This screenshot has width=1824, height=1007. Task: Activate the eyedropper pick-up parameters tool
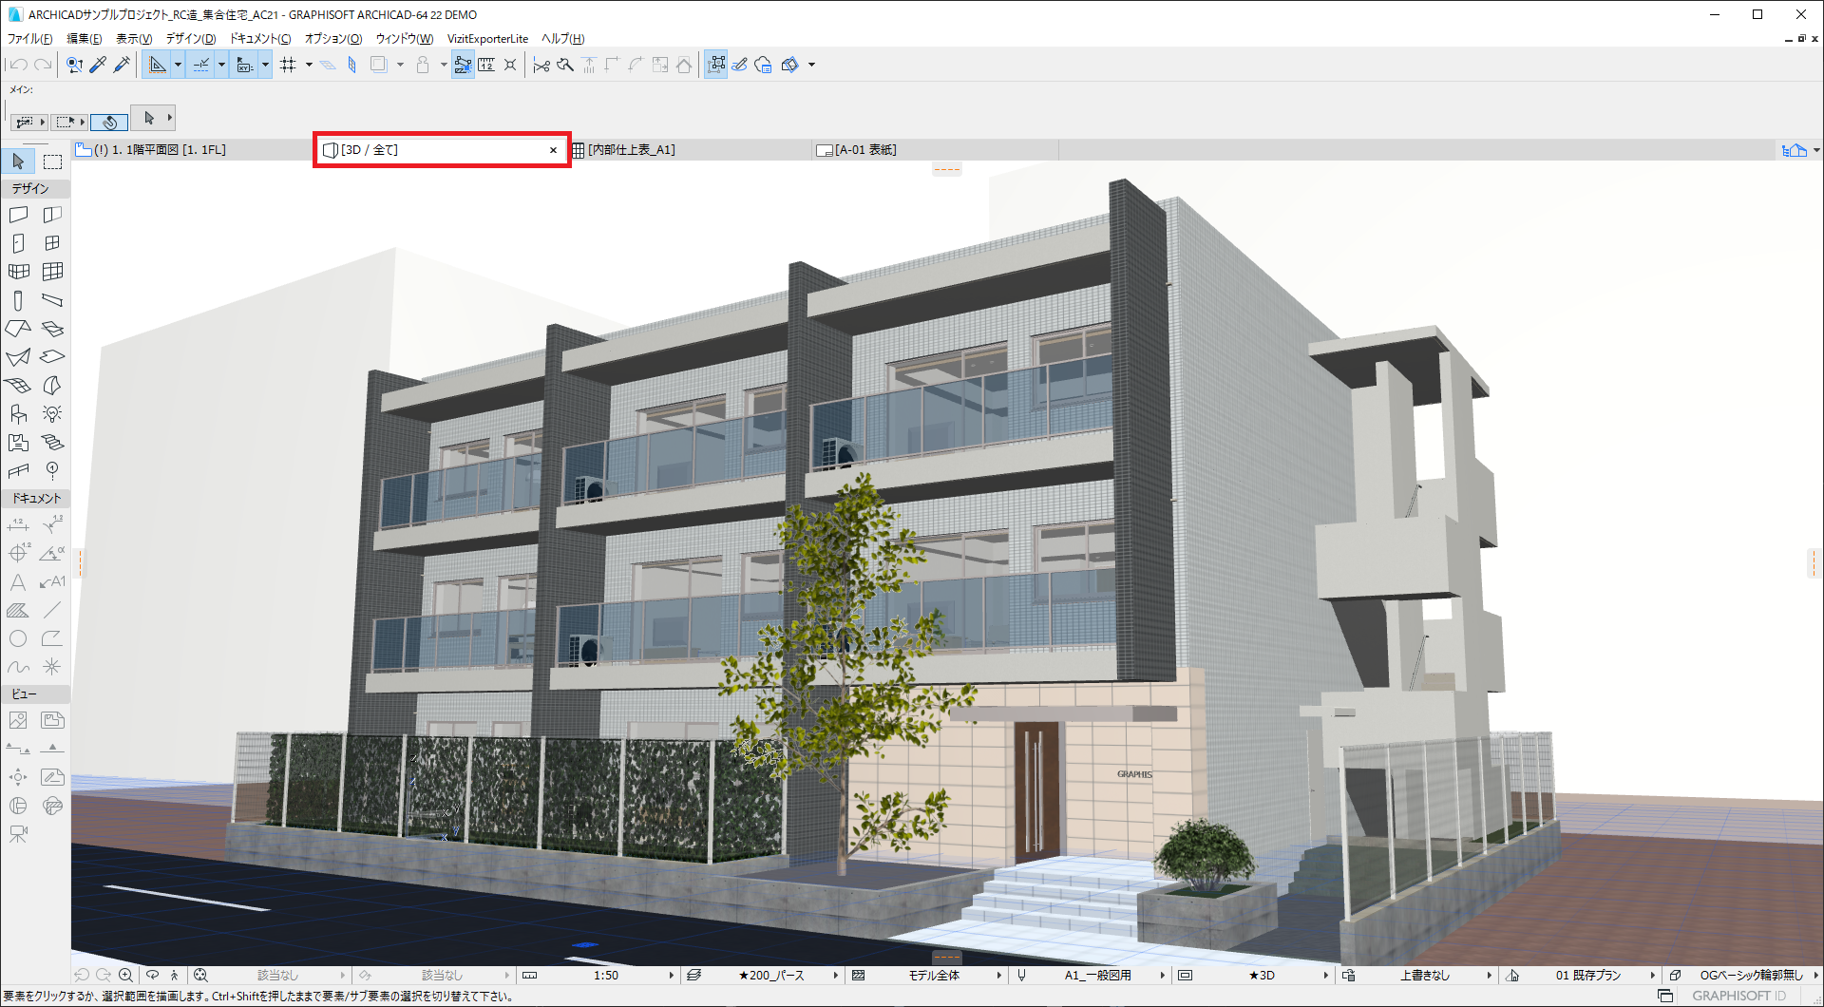[98, 65]
